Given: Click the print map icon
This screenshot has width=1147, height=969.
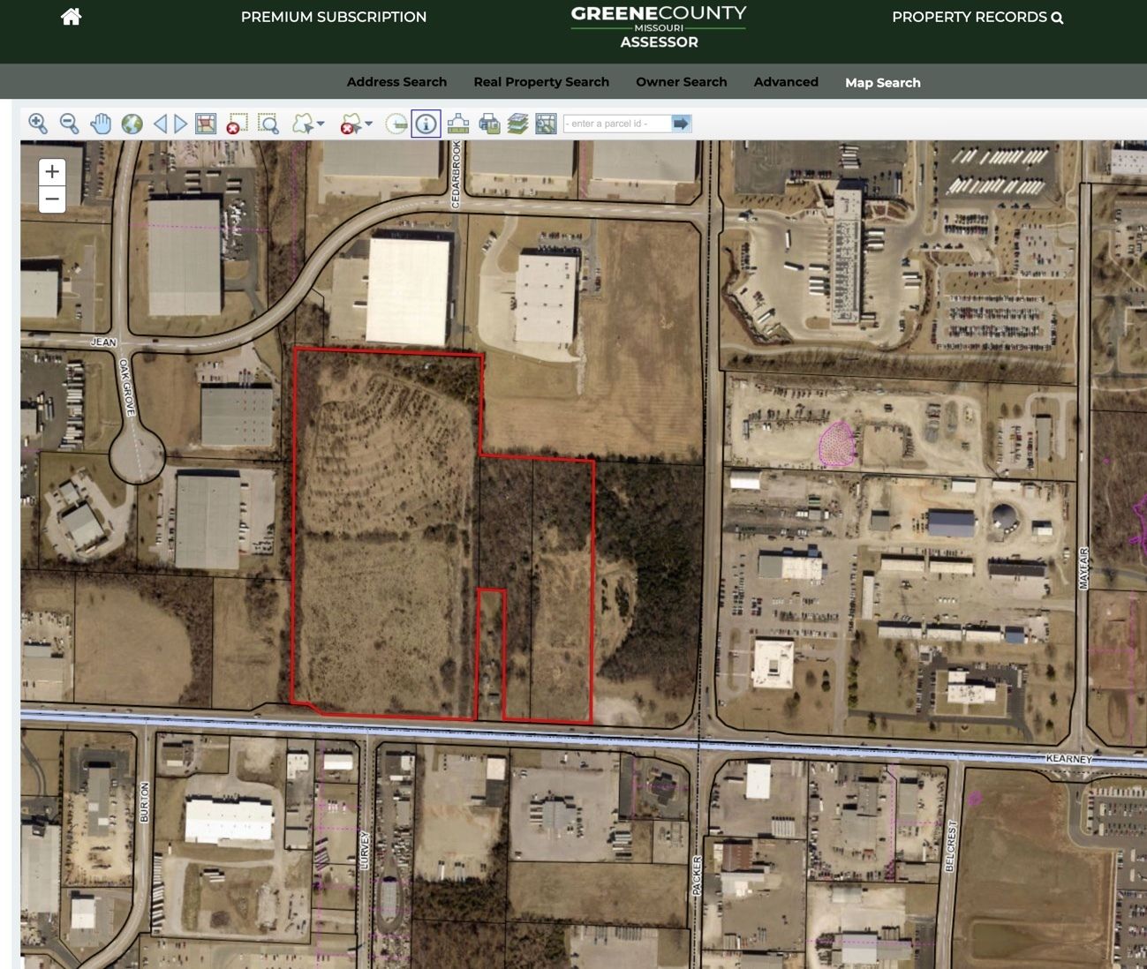Looking at the screenshot, I should 488,124.
